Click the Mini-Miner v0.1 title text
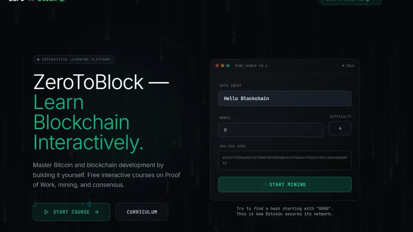 pos(251,66)
